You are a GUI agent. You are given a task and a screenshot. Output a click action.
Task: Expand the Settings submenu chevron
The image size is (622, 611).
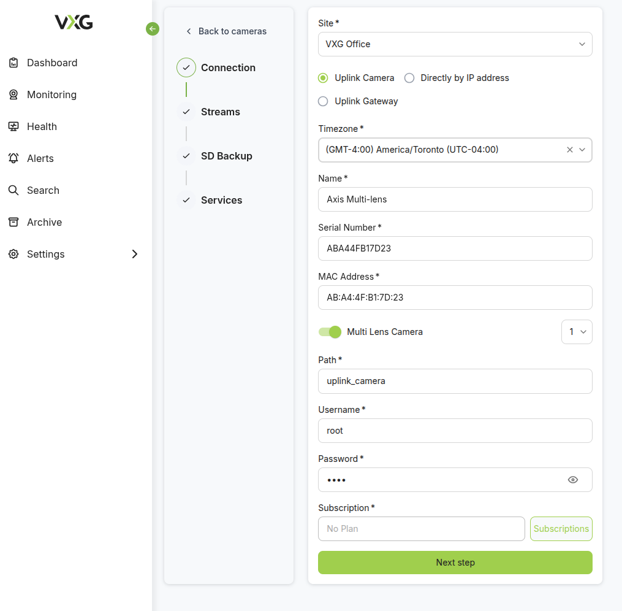(x=135, y=254)
